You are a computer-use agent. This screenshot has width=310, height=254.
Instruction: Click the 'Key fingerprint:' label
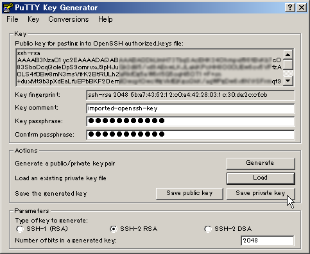coord(38,95)
